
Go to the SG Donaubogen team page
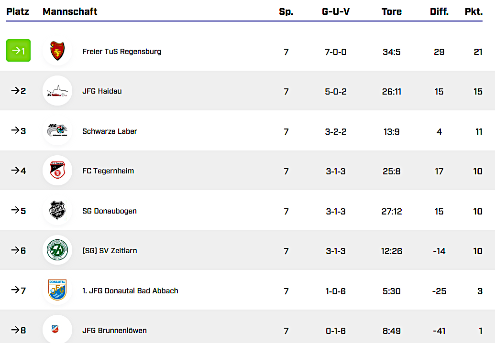[110, 211]
